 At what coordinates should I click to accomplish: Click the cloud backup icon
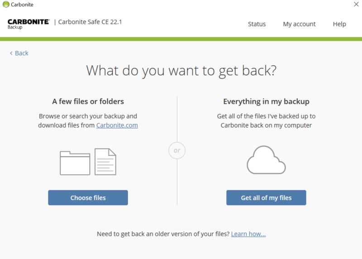(x=266, y=160)
